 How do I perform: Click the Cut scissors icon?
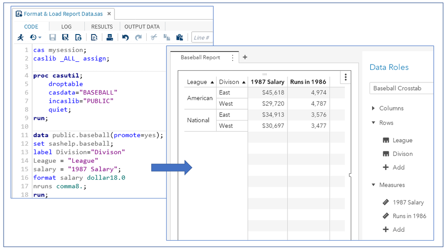click(153, 38)
